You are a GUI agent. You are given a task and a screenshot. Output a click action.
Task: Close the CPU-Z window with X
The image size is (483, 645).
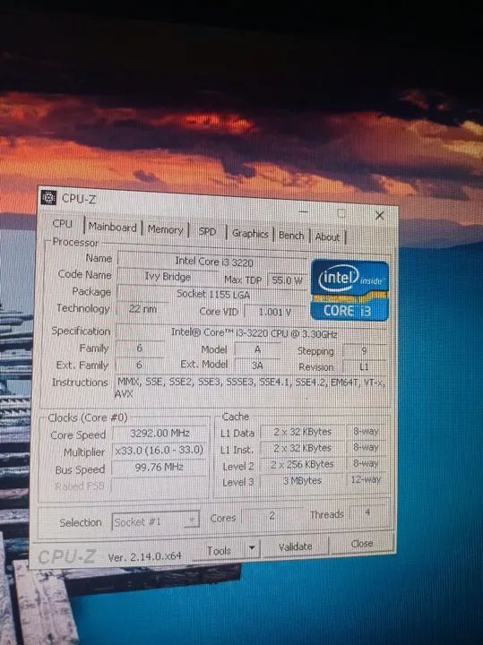click(x=379, y=215)
